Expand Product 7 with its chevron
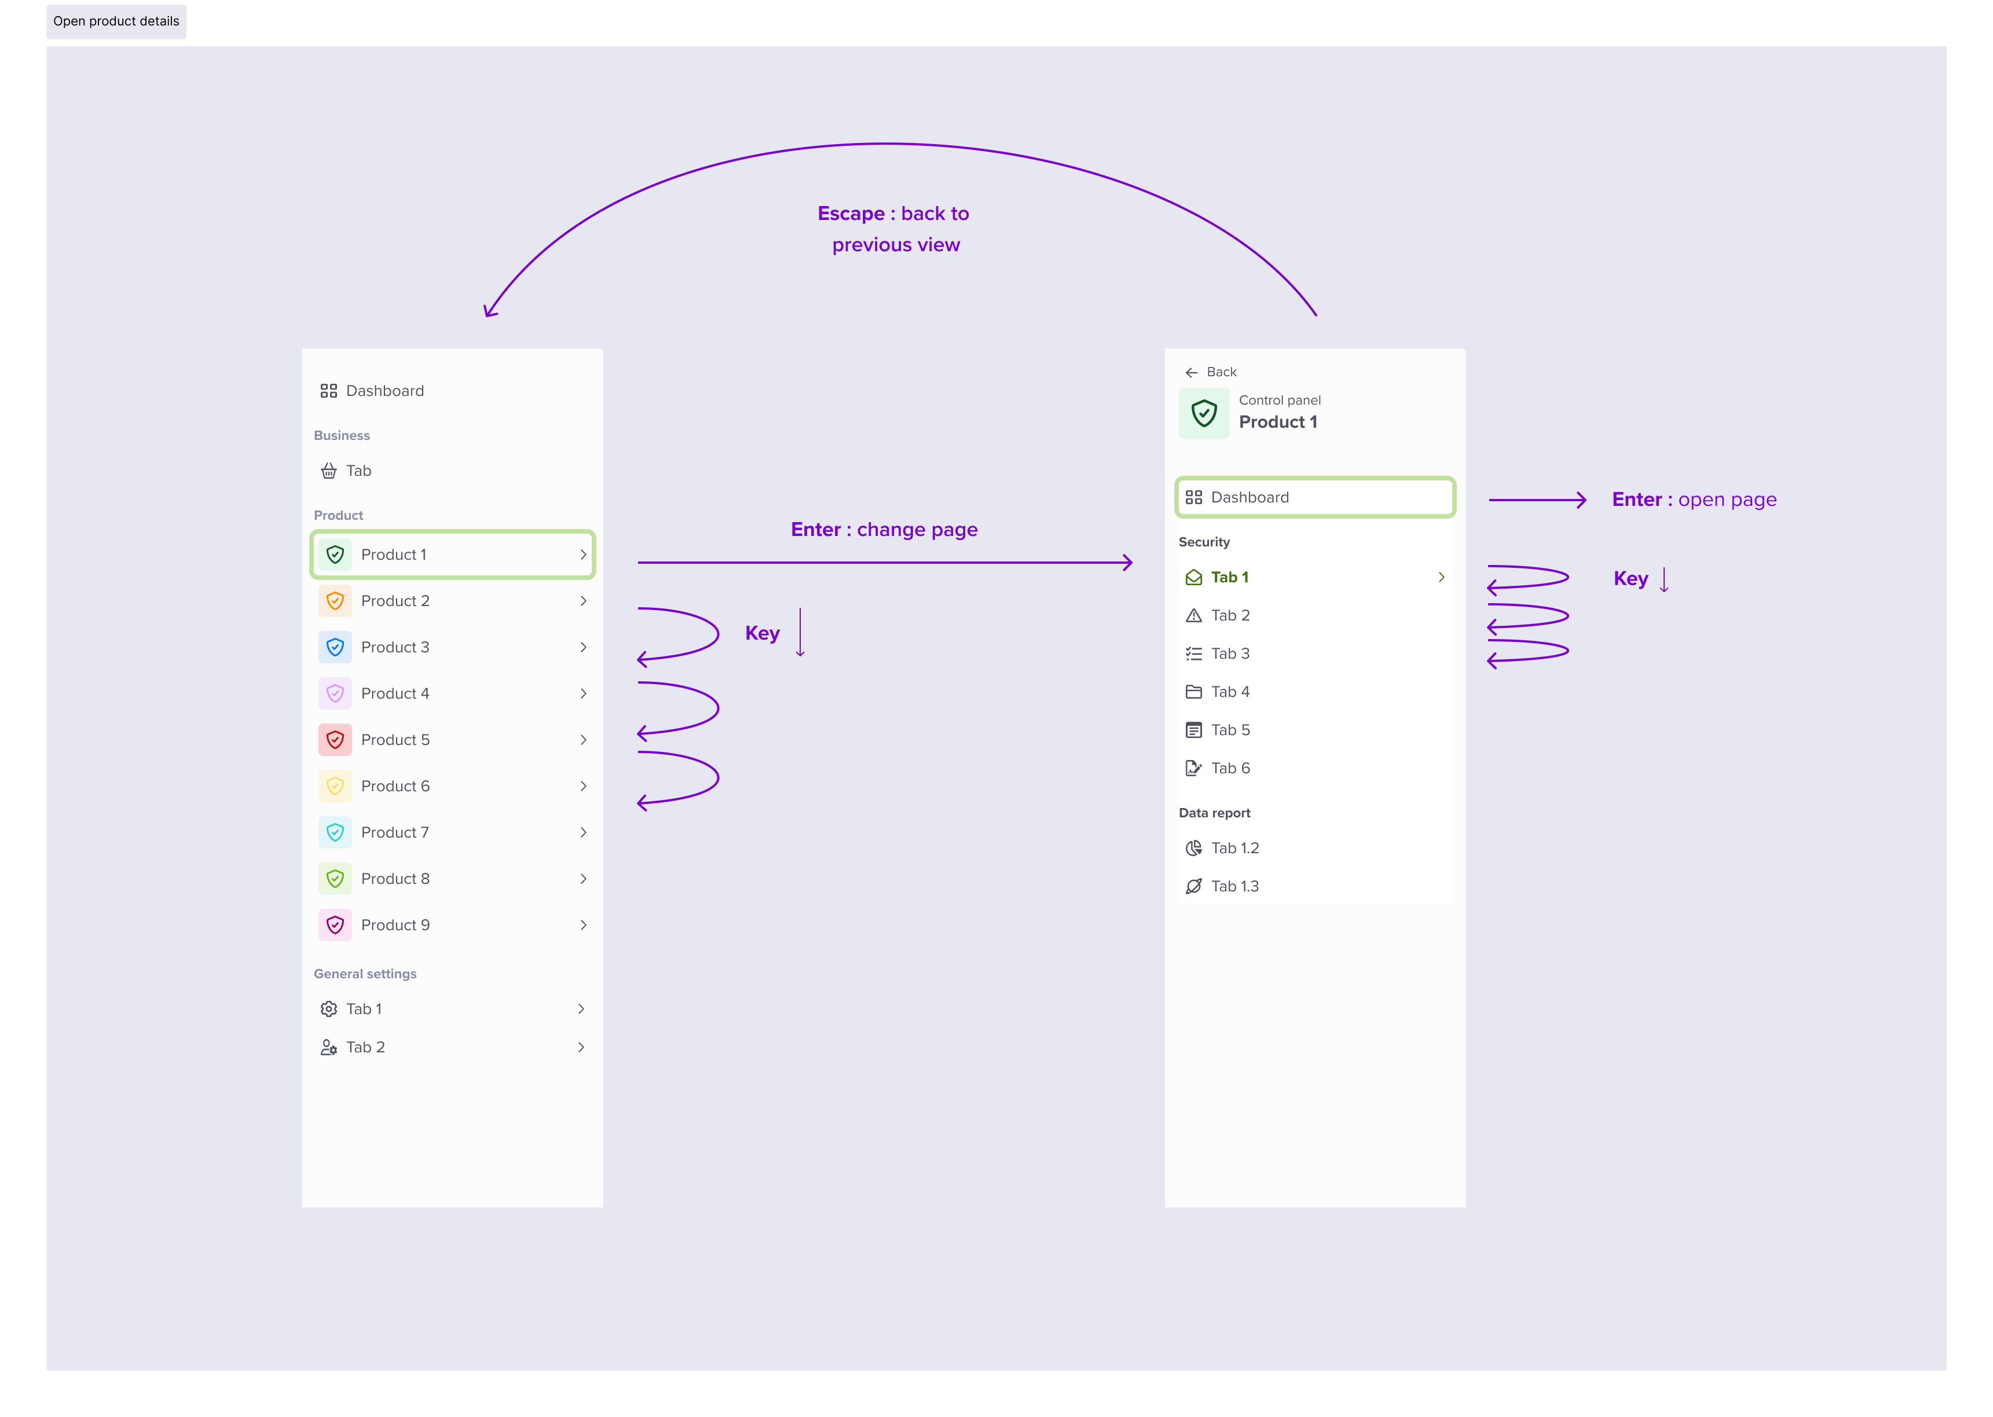 pos(584,832)
